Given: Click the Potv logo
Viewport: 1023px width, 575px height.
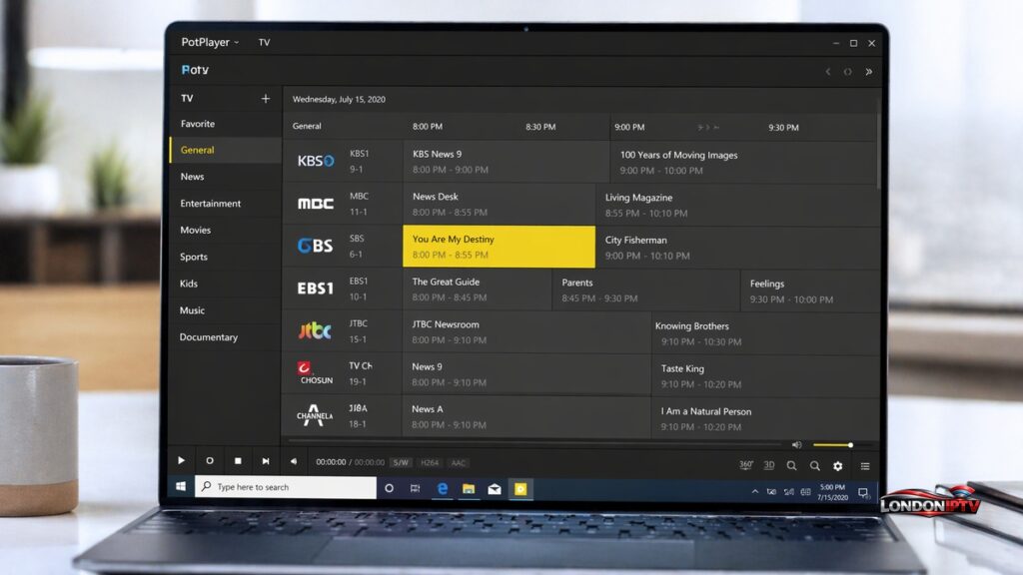Looking at the screenshot, I should [x=195, y=70].
